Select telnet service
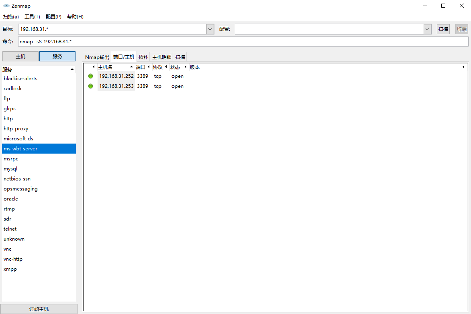Viewport: 471px width, 314px height. (39, 229)
